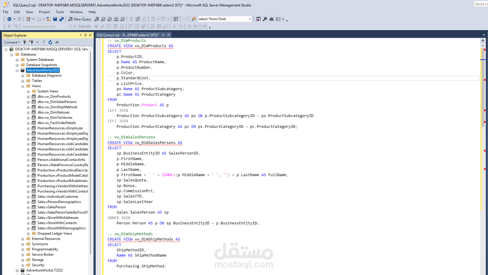The image size is (488, 275).
Task: Close the Object Explorer panel
Action: [90, 35]
